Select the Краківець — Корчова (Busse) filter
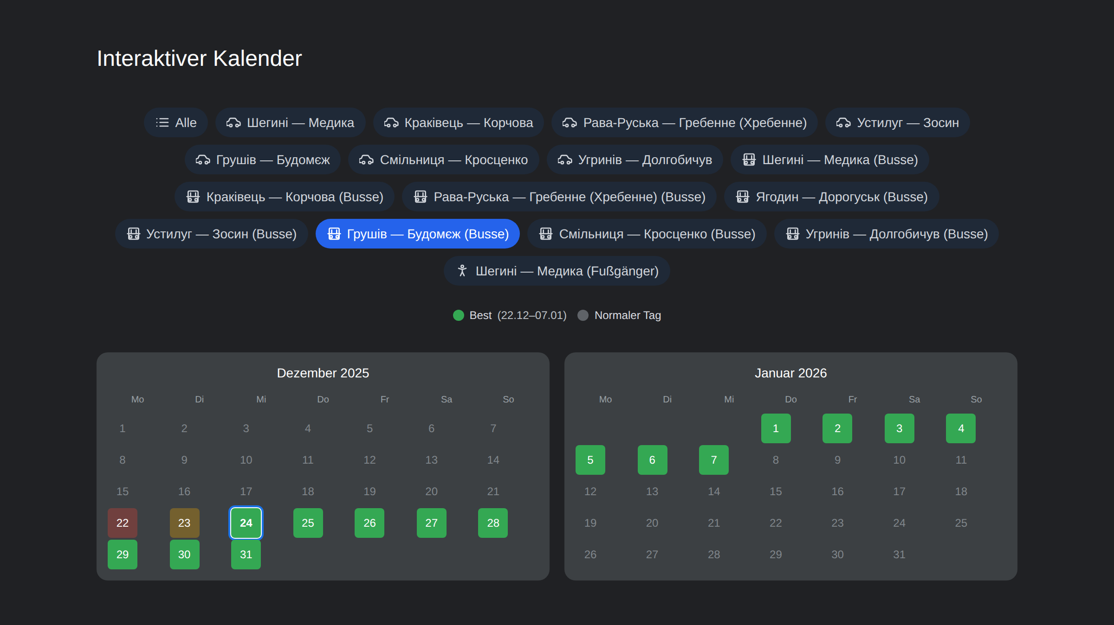This screenshot has height=625, width=1114. coord(284,197)
